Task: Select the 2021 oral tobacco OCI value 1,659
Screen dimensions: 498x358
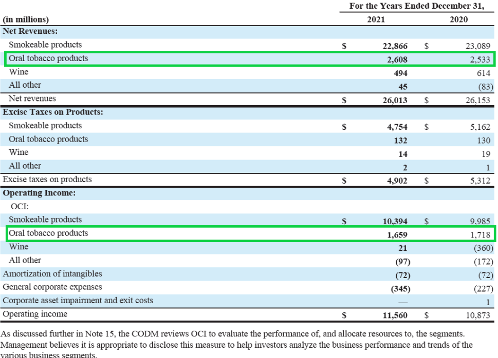Action: (x=397, y=234)
